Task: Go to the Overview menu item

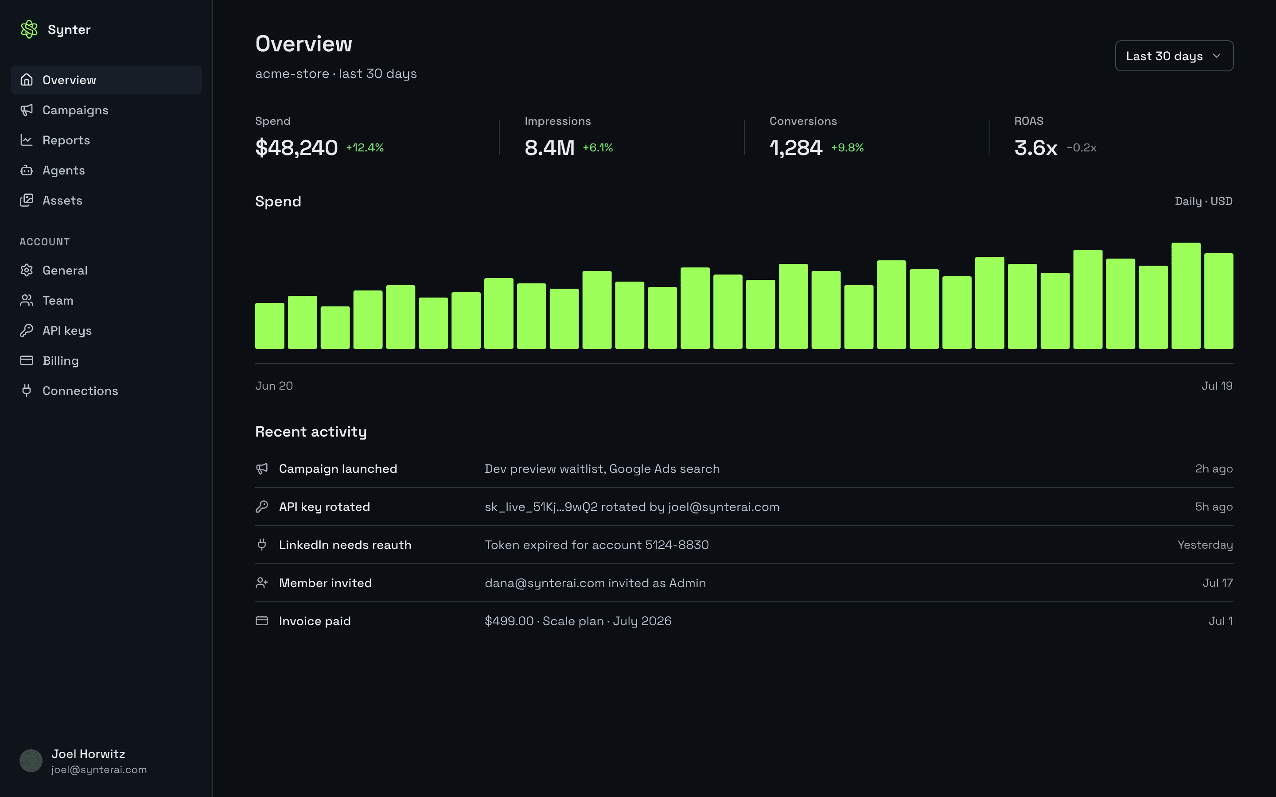Action: [106, 80]
